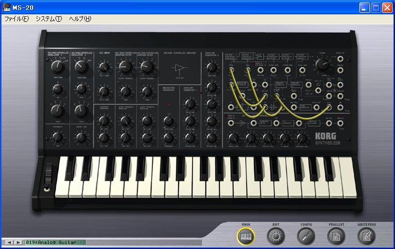The height and width of the screenshot is (249, 395).
Task: Go to previous program with left arrow
Action: (x=9, y=243)
